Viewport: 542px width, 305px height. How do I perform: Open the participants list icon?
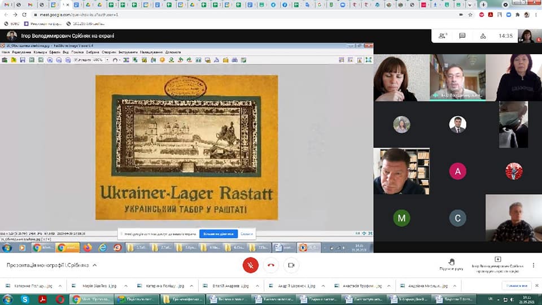[x=443, y=36]
